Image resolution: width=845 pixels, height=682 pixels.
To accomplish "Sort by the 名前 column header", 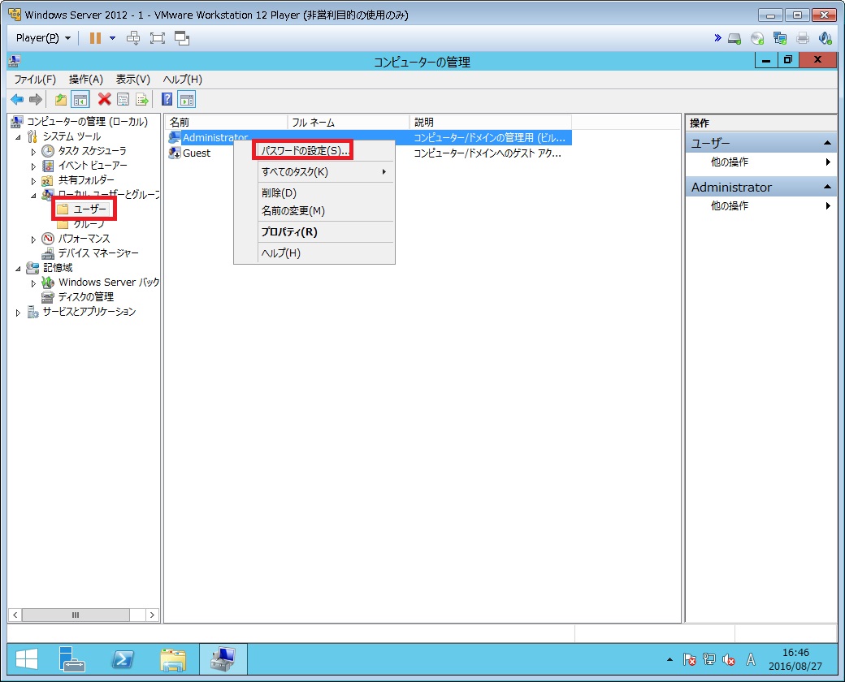I will click(x=227, y=123).
